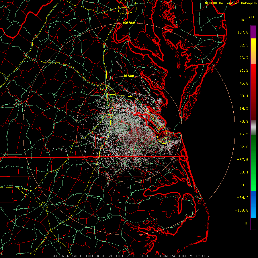Select the 76.7 velocity legend value
258x258 pixels.
tap(244, 58)
